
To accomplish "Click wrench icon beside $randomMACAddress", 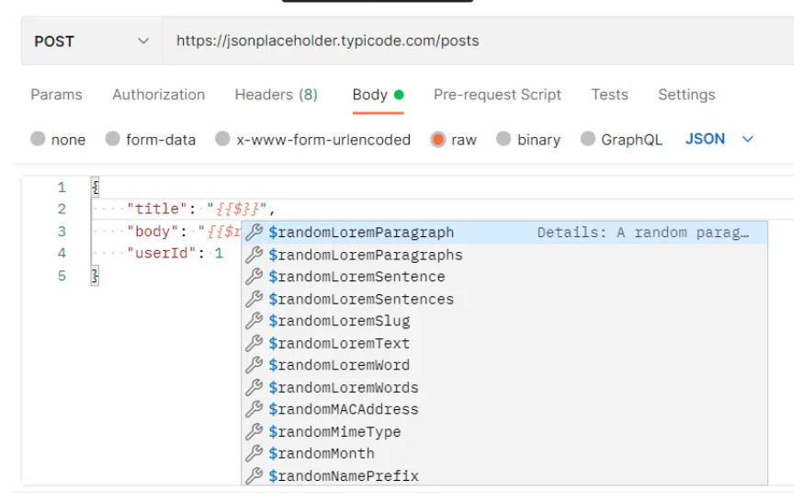I will point(254,409).
